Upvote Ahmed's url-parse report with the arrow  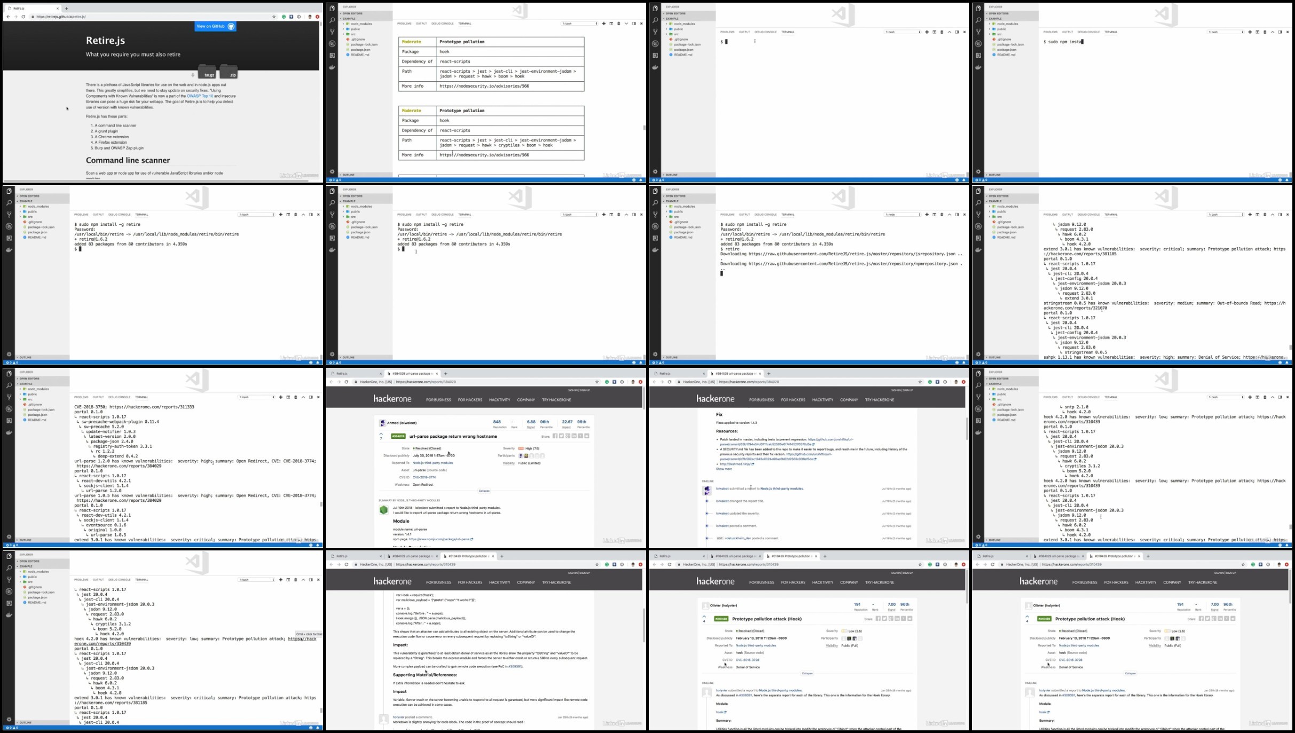(381, 434)
